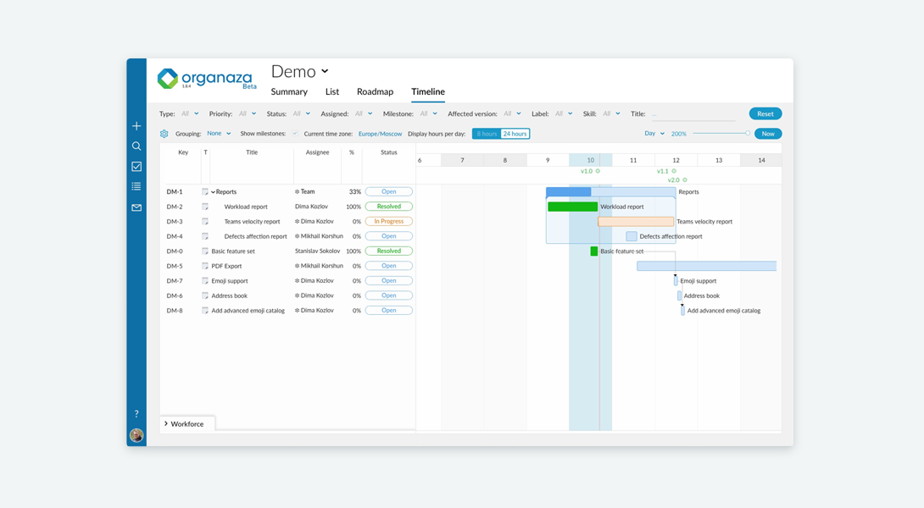Switch to the Roadmap tab
This screenshot has height=508, width=924.
point(375,91)
